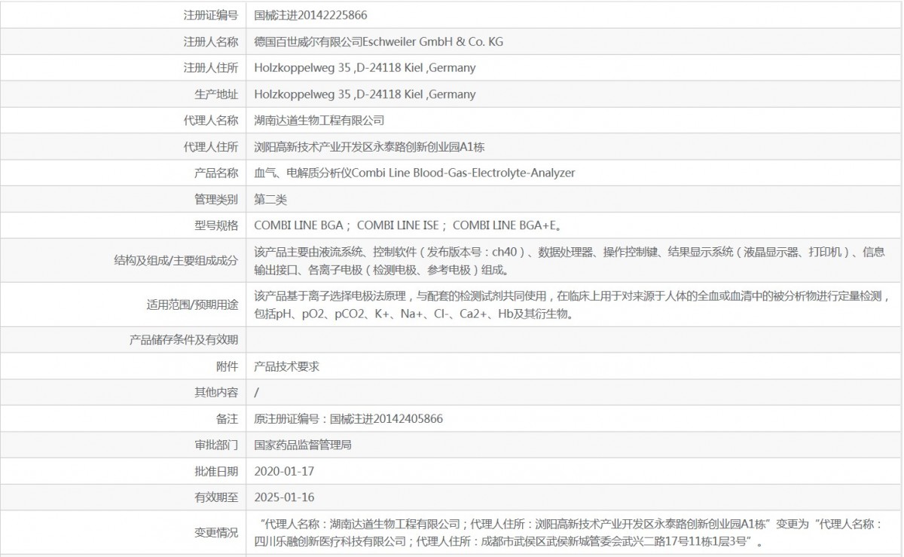Select the structure description starting 该产品主要由液流系统

[x=570, y=261]
